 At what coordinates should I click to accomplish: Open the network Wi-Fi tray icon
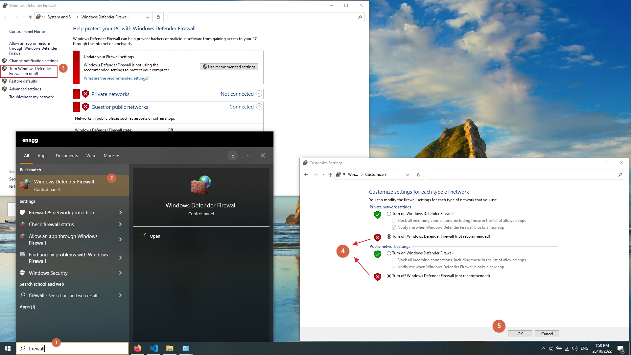click(x=567, y=348)
